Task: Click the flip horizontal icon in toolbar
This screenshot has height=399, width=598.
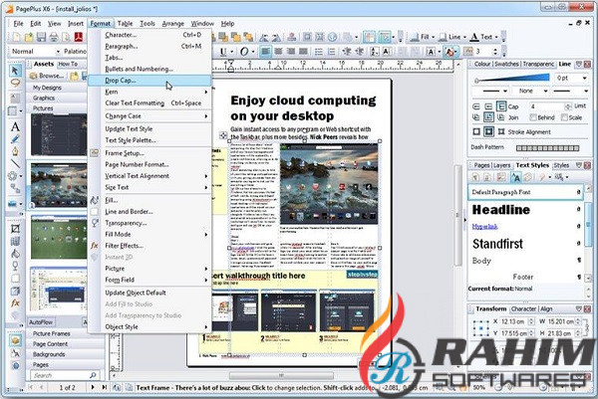Action: (263, 37)
